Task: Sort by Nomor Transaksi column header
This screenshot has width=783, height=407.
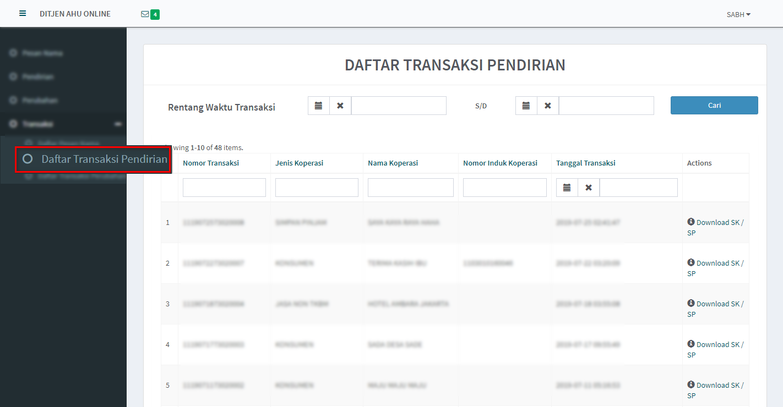Action: (x=211, y=163)
